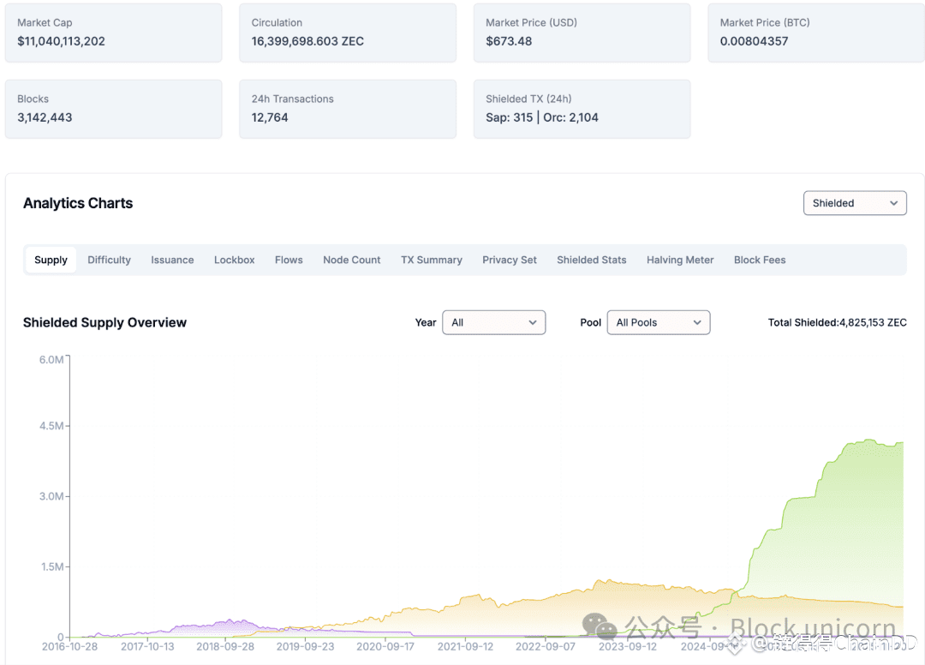Click the chevron arrow in the Shielded selector
This screenshot has width=925, height=665.
893,203
